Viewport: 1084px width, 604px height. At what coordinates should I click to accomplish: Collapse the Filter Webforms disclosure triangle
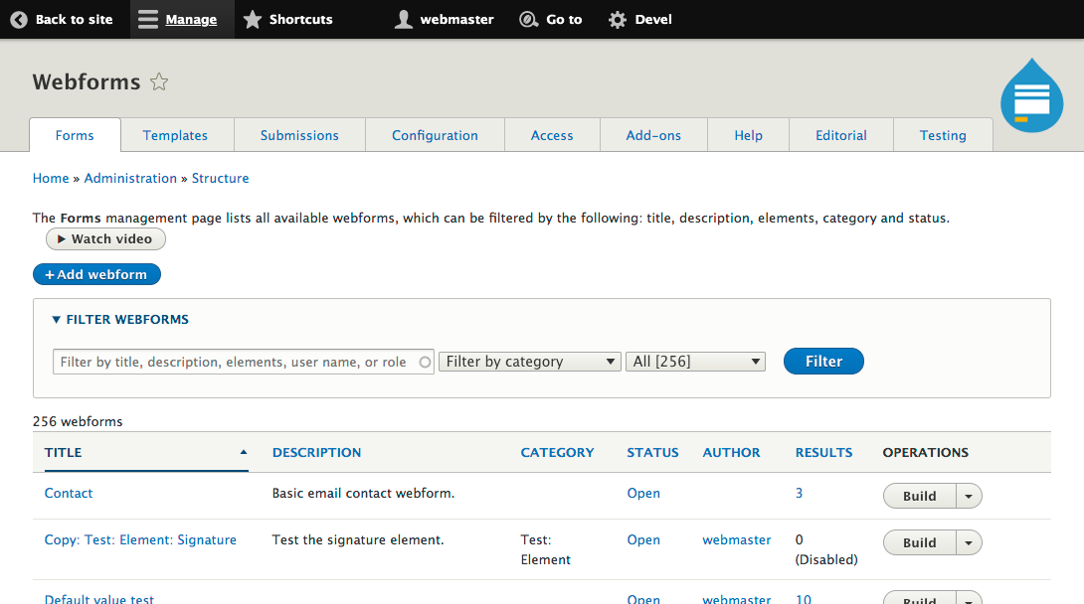pos(57,319)
